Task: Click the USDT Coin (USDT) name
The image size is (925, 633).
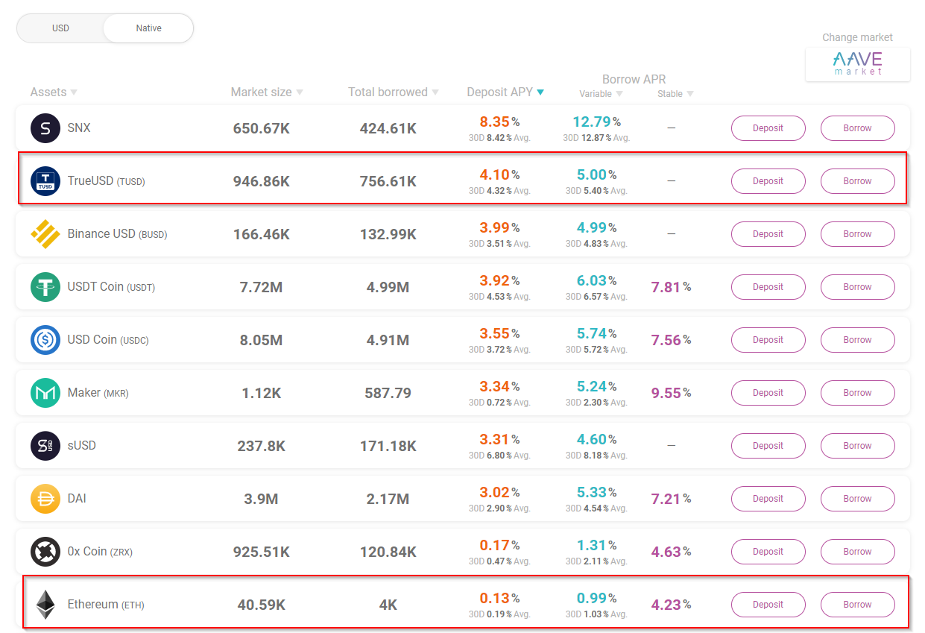Action: 111,287
